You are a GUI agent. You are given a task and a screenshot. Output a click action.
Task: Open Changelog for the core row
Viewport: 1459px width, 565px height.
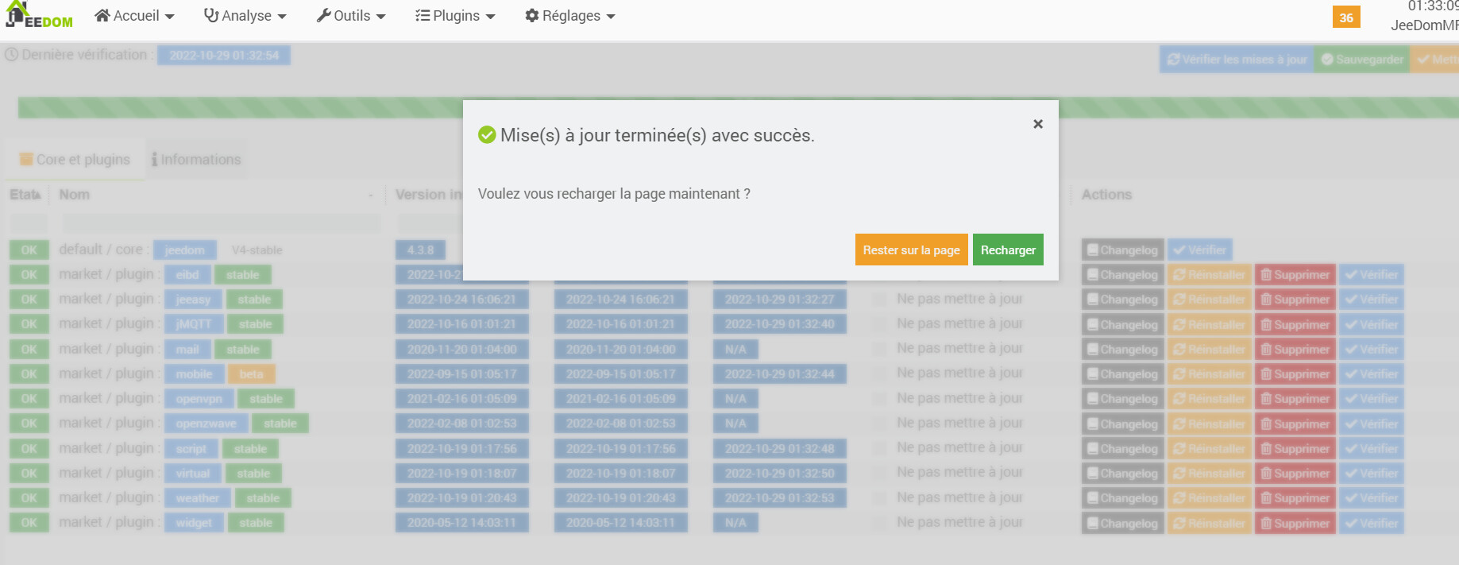(1123, 250)
